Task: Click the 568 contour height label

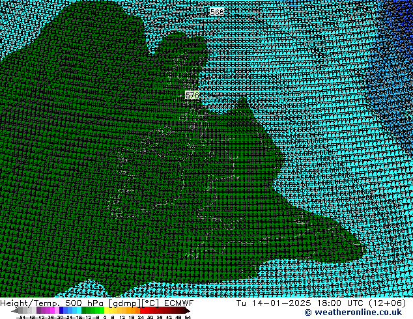Action: 217,12
